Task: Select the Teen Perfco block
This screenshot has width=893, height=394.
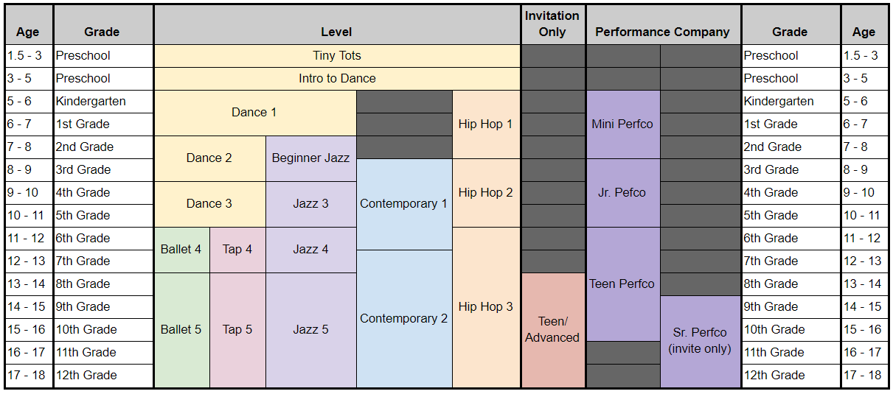Action: coord(622,284)
